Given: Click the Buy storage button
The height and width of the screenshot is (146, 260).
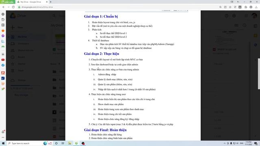Looking at the screenshot, I should 22,95.
